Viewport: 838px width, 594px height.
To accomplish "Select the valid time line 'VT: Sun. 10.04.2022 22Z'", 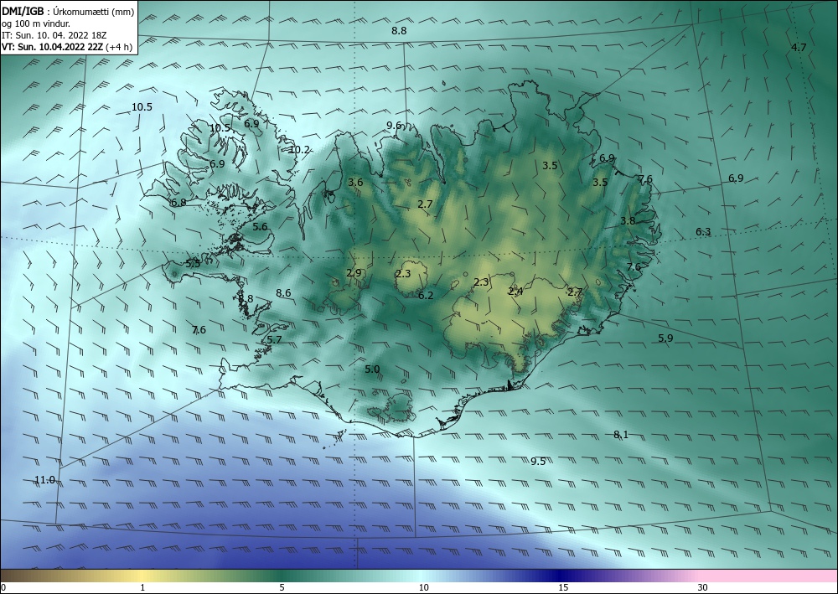I will (x=53, y=46).
